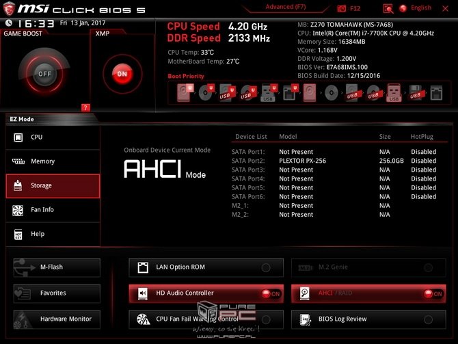This screenshot has height=344, width=458.
Task: Toggle the BIOS Log Review radio
Action: tap(428, 319)
